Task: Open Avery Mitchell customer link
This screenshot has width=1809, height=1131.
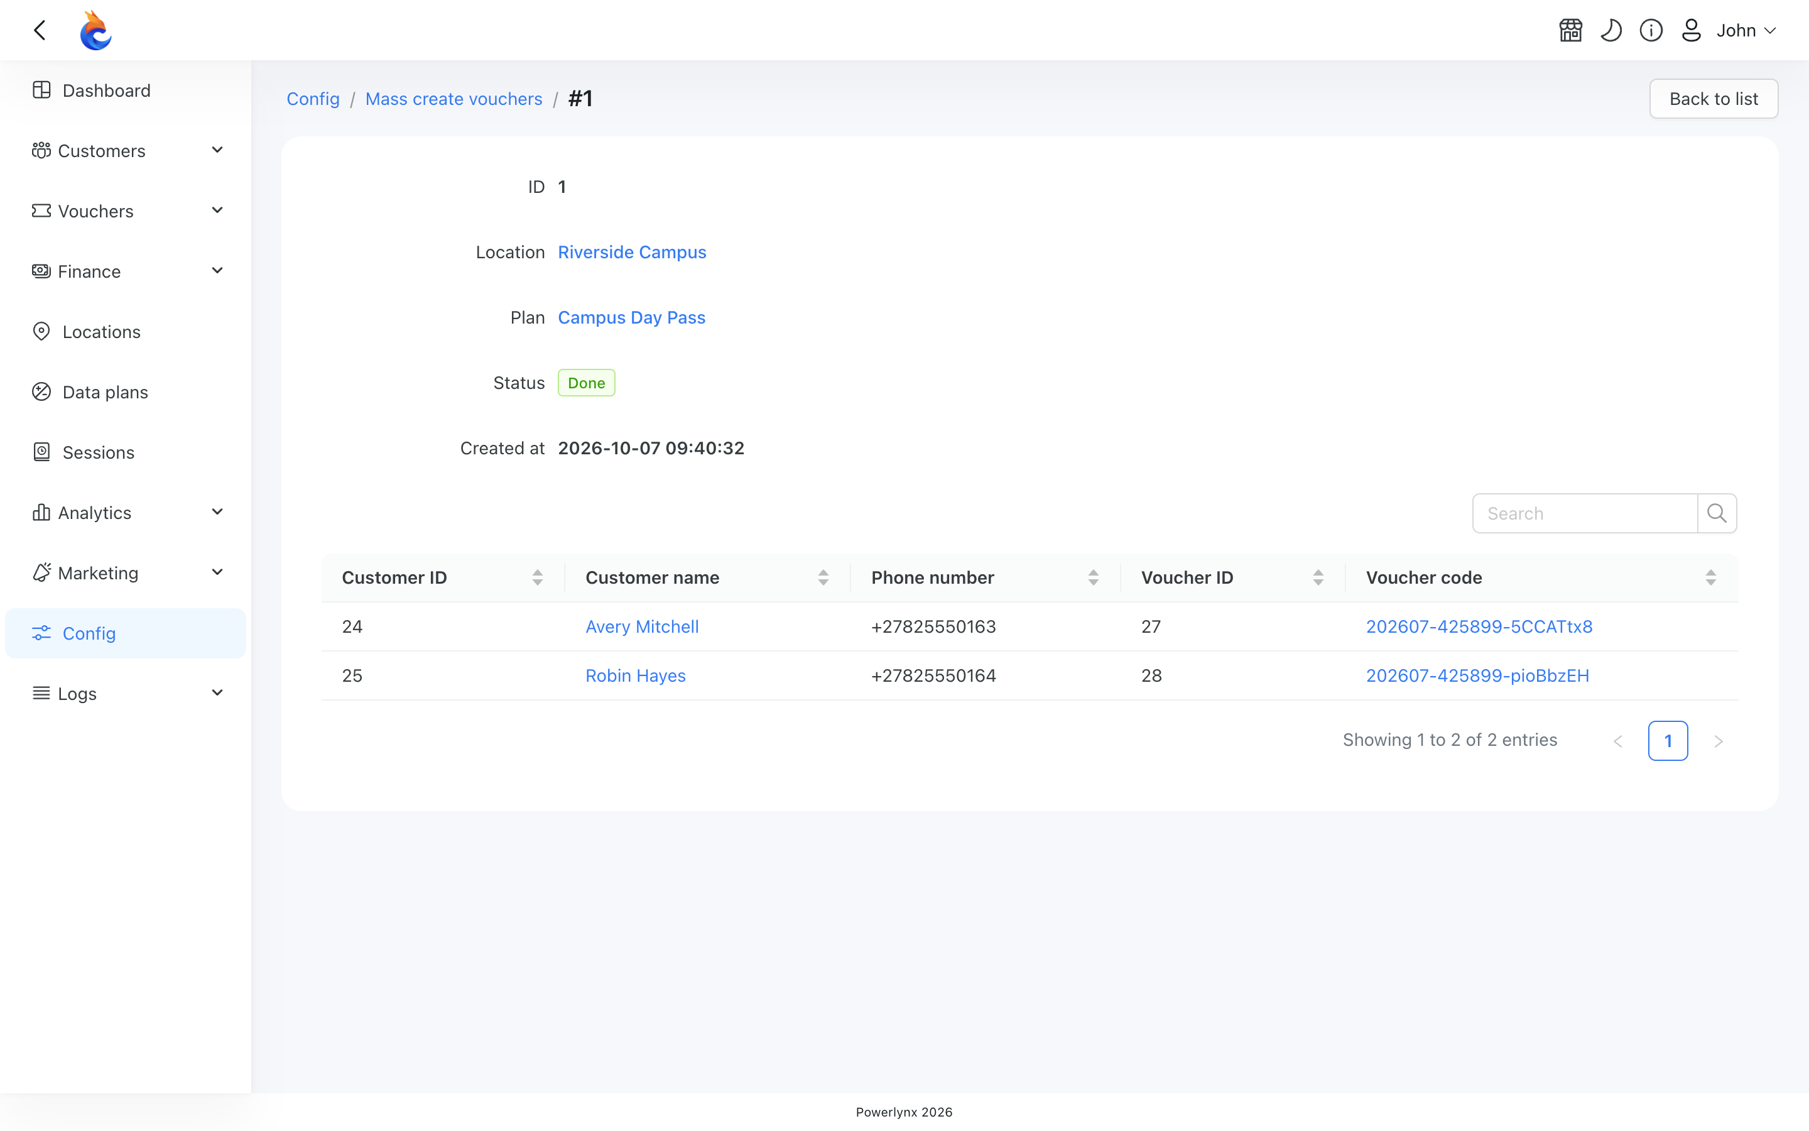Action: pos(642,627)
